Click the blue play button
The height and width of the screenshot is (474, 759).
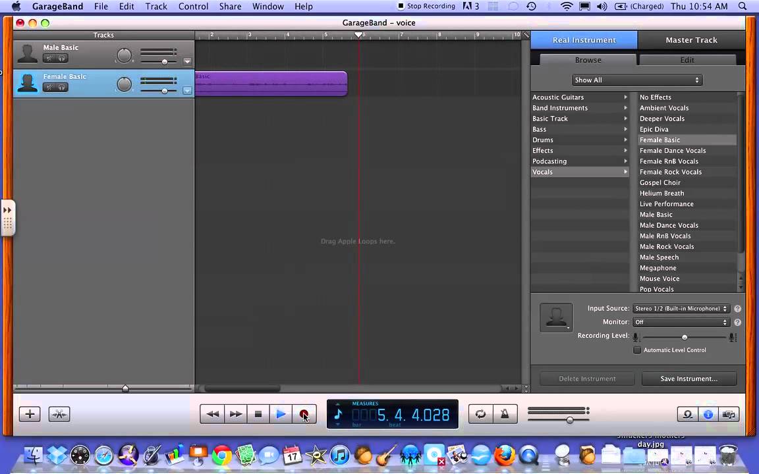pyautogui.click(x=281, y=414)
